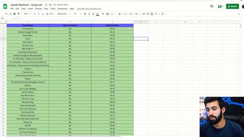
Task: Open the borders tool
Action: [108, 14]
